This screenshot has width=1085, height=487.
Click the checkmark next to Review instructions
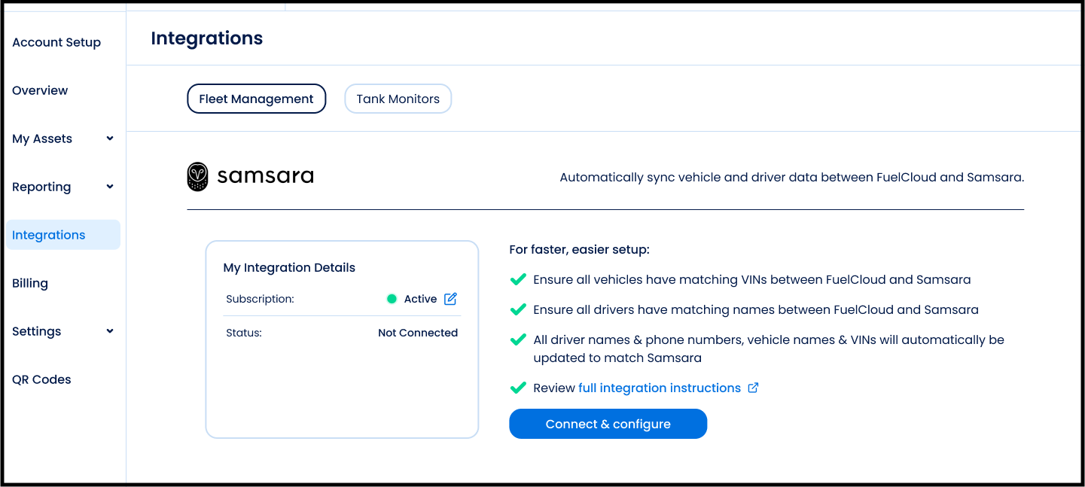[518, 388]
